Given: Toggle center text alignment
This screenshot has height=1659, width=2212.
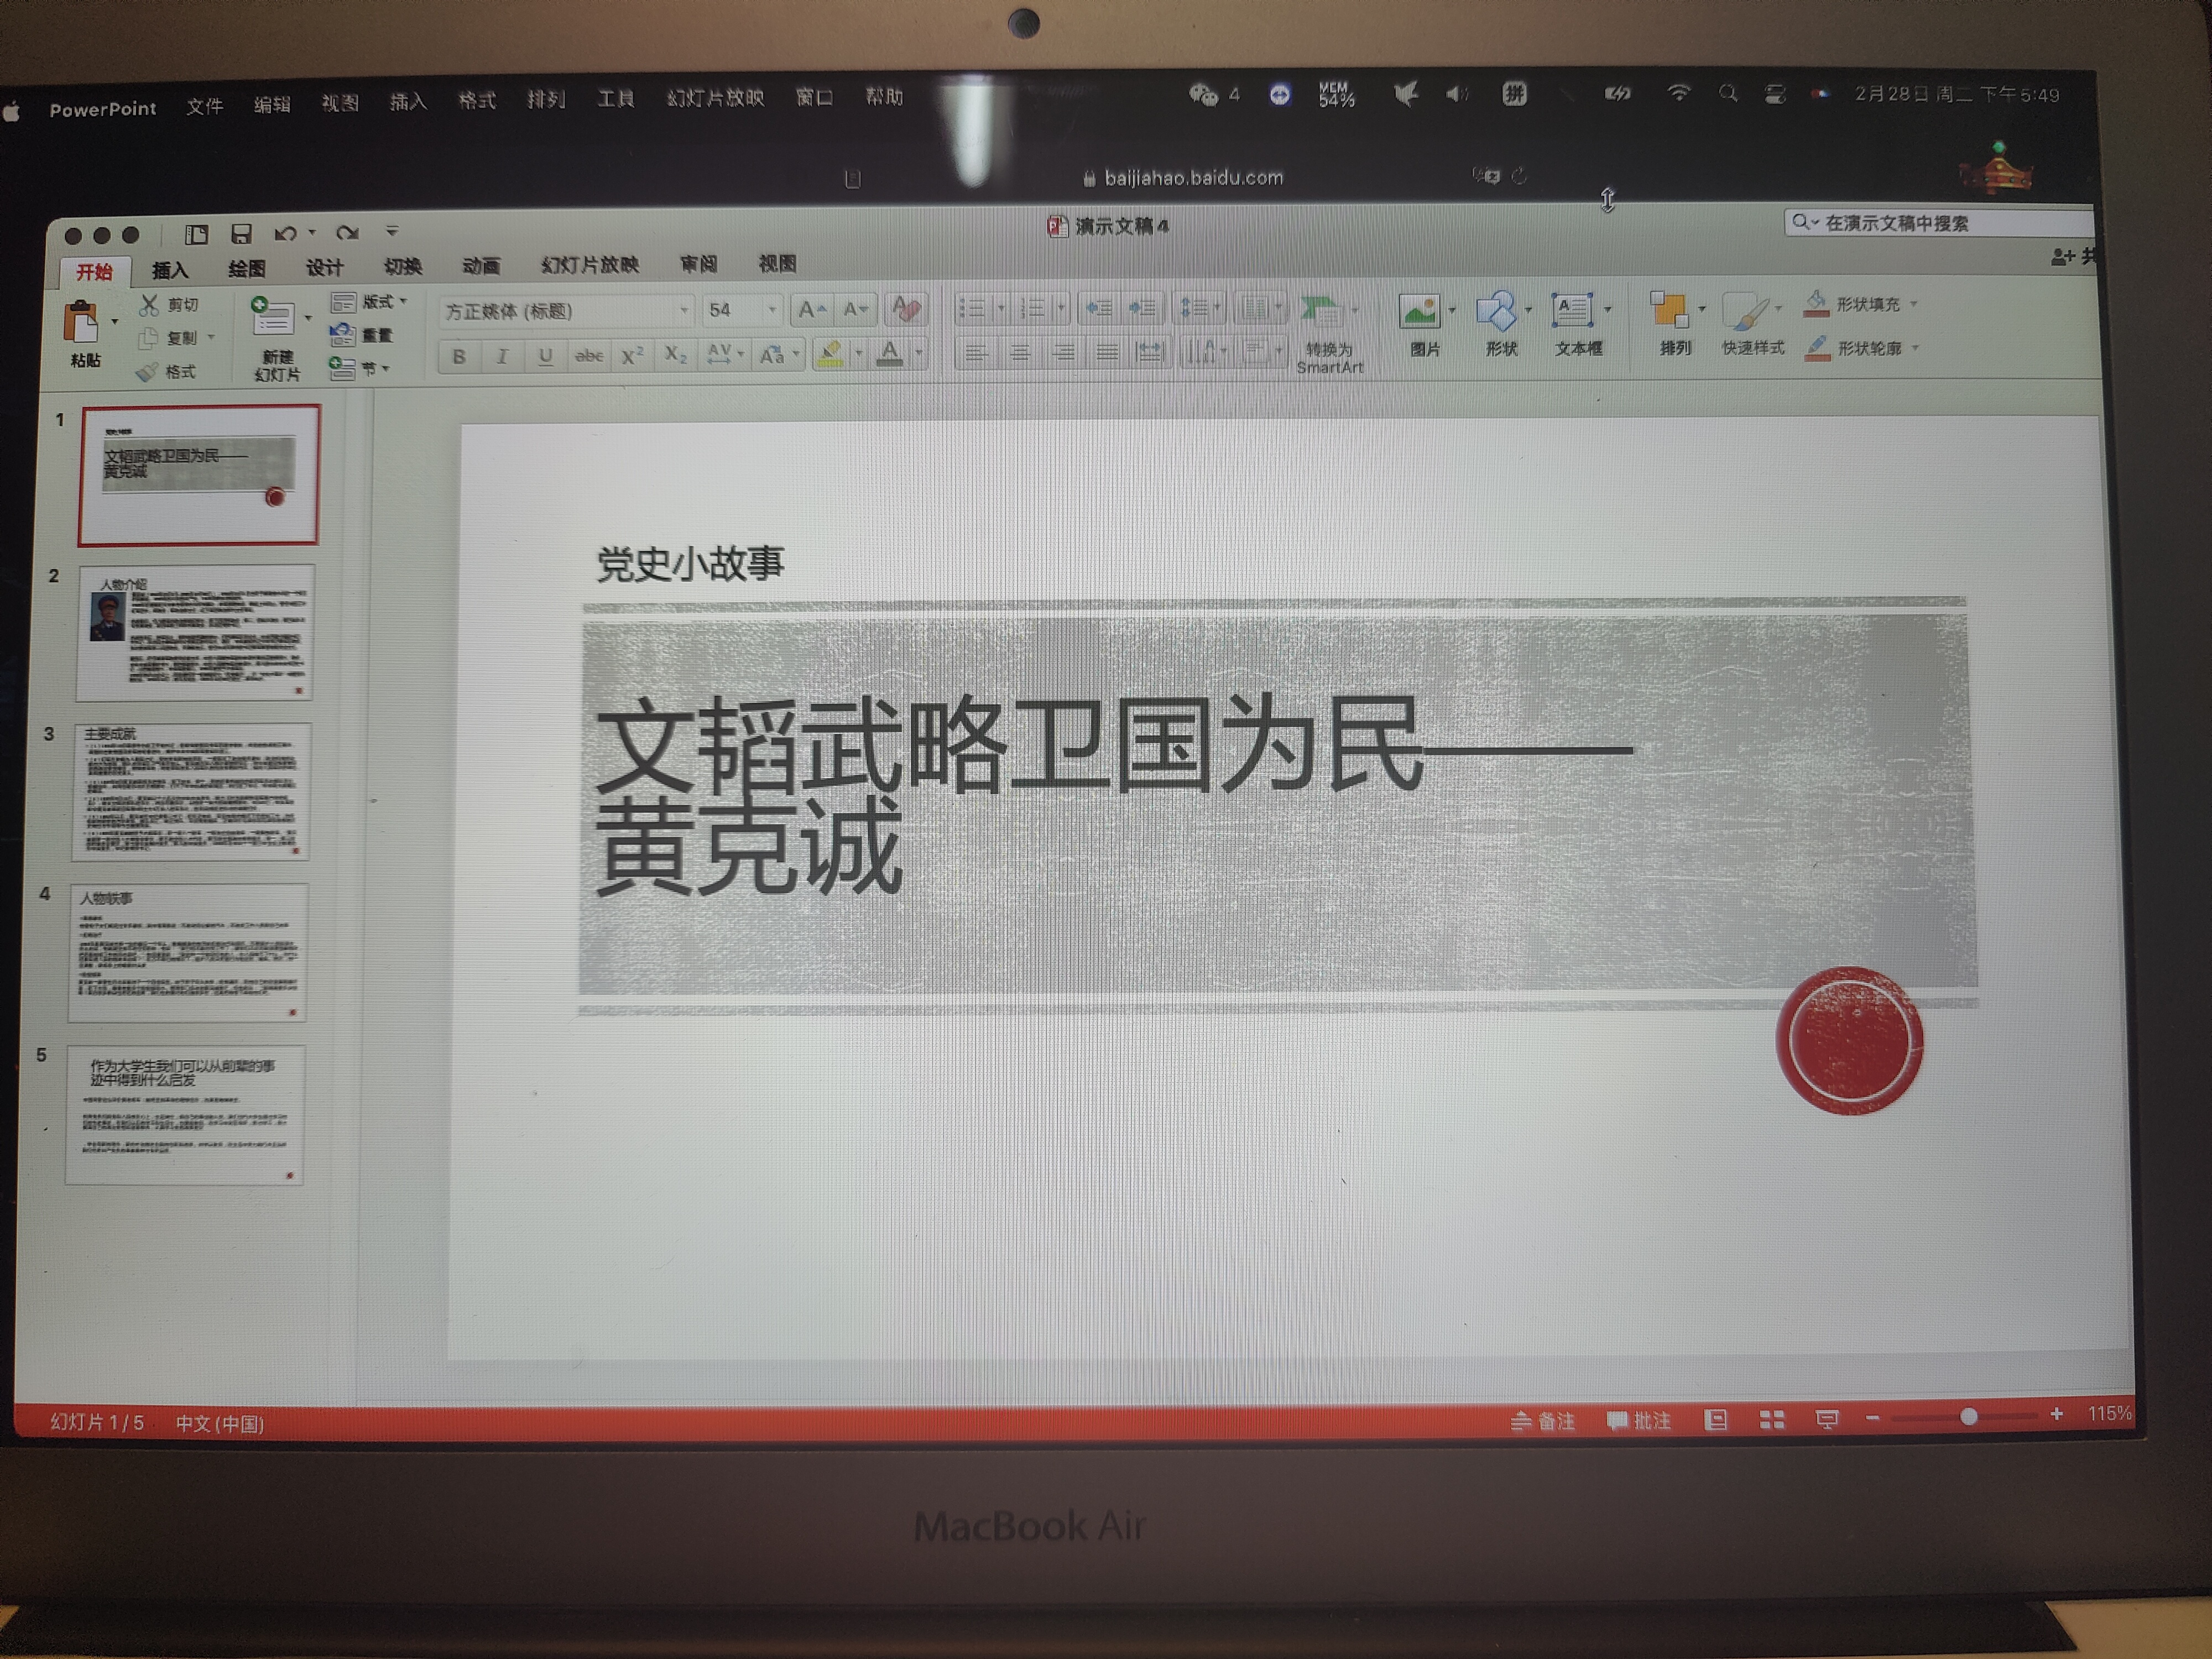Looking at the screenshot, I should (1020, 352).
